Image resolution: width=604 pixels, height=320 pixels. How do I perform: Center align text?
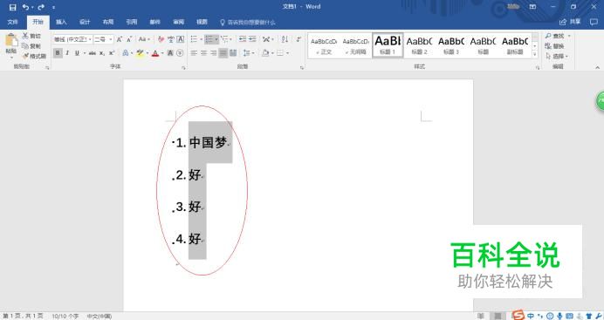click(203, 53)
